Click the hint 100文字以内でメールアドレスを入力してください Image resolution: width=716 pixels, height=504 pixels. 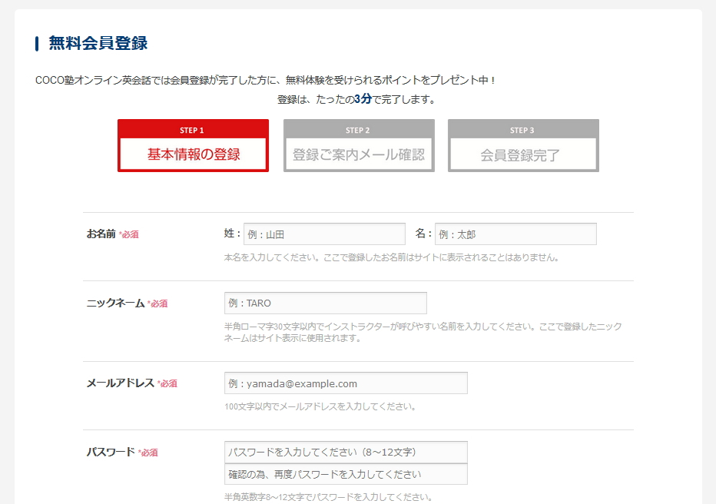click(320, 406)
